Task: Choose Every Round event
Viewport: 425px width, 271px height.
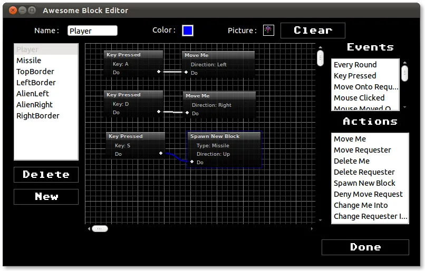Action: pos(365,65)
